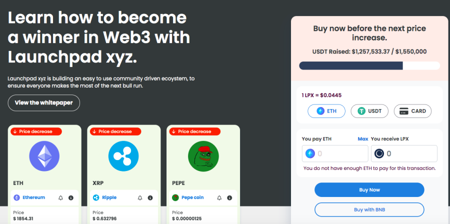Viewport: 450px width, 224px height.
Task: Select the USDT payment option
Action: click(369, 111)
